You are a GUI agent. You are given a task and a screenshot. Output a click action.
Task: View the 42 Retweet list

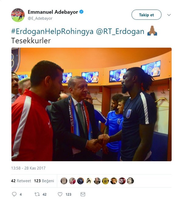(x=21, y=181)
